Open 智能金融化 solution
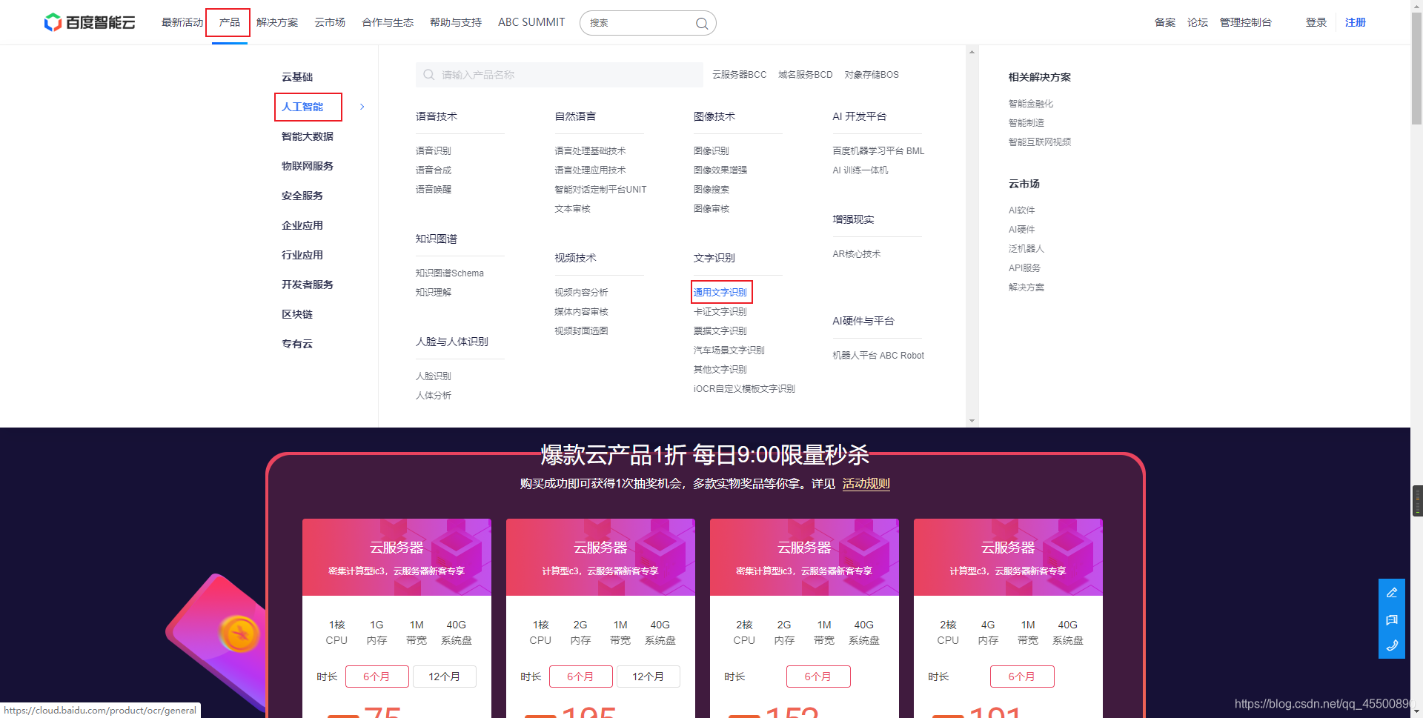Viewport: 1423px width, 718px height. [x=1031, y=103]
